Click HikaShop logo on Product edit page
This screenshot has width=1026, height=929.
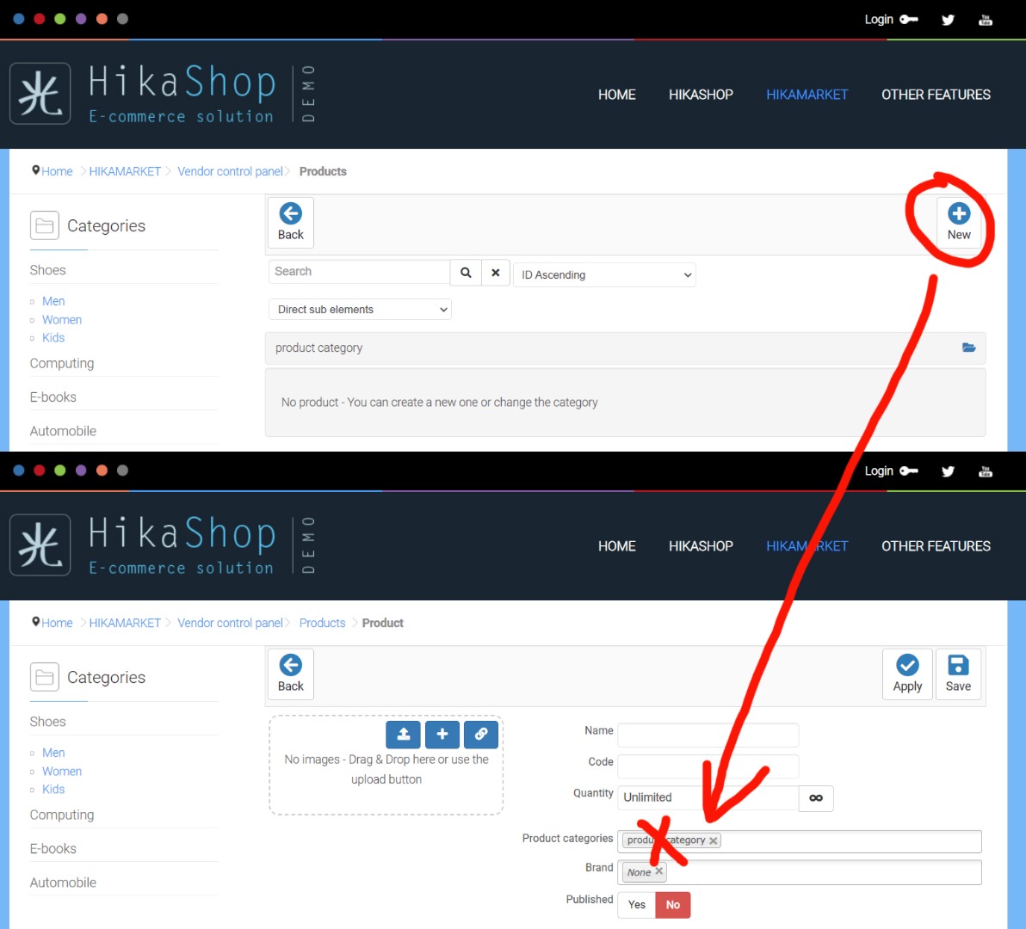(163, 545)
